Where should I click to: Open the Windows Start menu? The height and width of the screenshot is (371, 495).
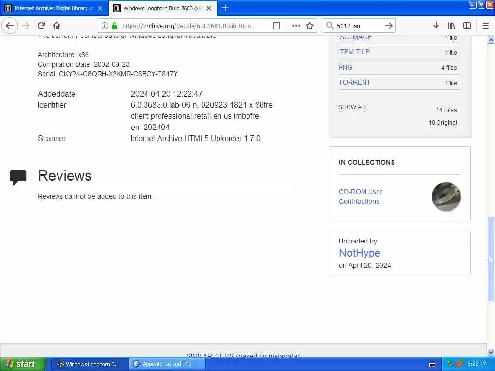[23, 364]
